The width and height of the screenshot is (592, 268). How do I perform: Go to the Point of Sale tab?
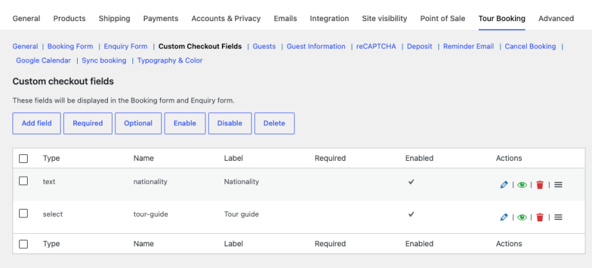[443, 18]
